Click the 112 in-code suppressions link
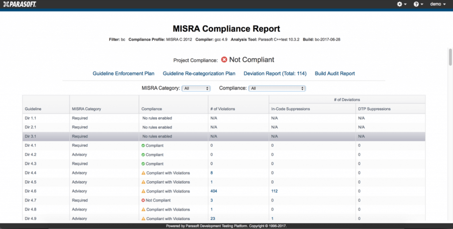 pyautogui.click(x=275, y=191)
